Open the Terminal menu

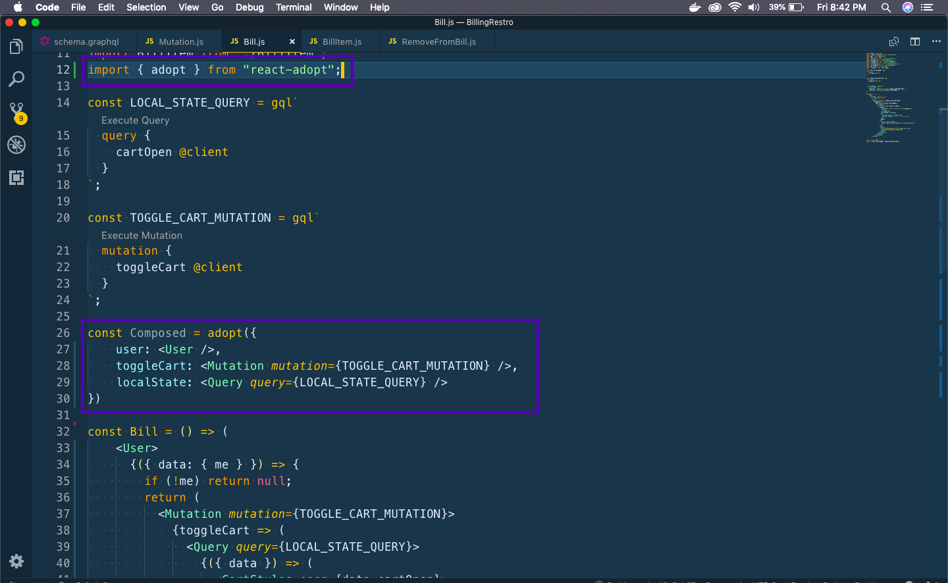pyautogui.click(x=294, y=7)
